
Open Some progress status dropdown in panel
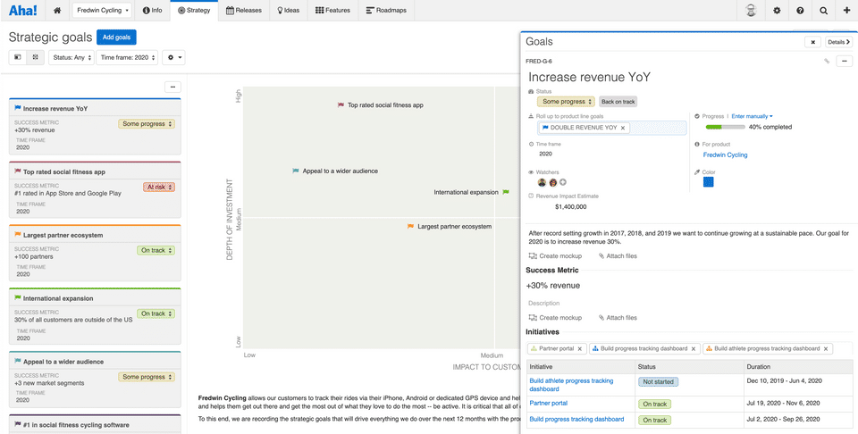566,102
